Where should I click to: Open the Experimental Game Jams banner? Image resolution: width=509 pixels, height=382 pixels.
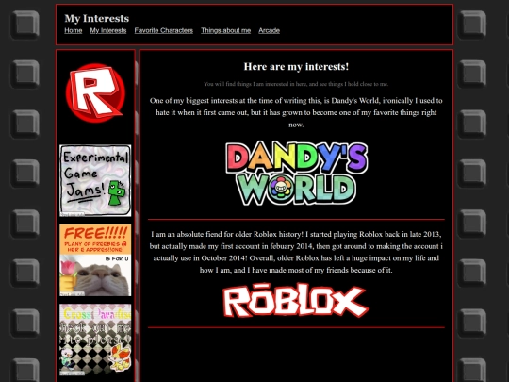click(95, 180)
